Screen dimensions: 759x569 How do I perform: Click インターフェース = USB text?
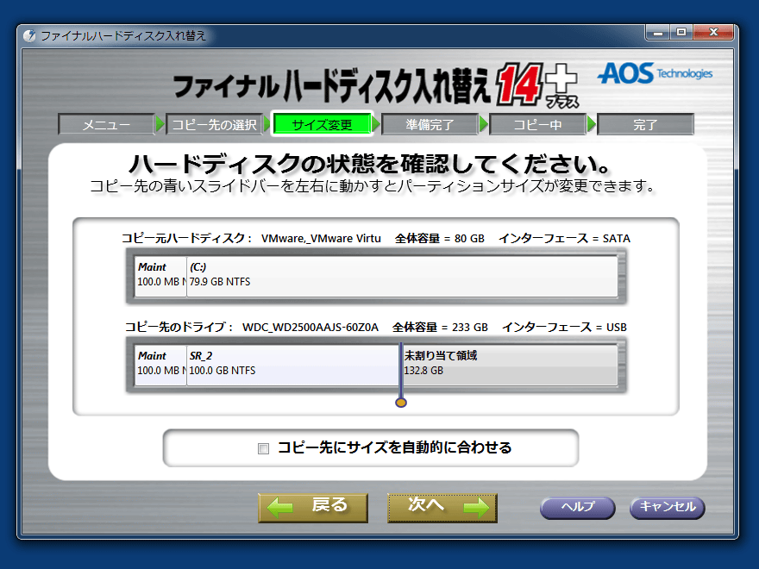point(564,327)
